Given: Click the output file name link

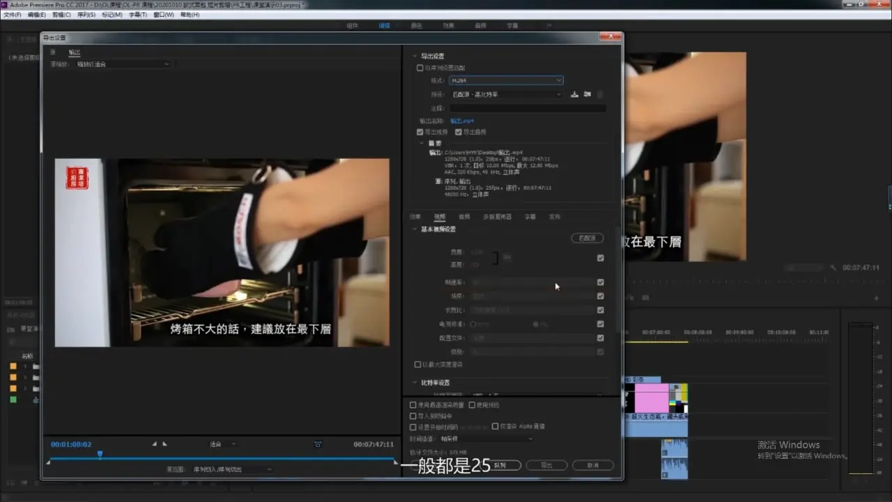Looking at the screenshot, I should [462, 121].
